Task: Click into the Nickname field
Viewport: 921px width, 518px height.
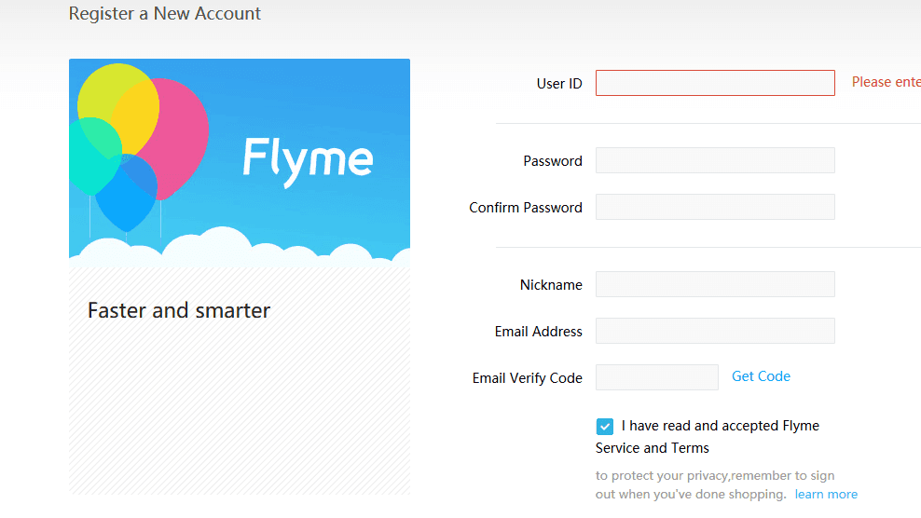Action: [x=715, y=284]
